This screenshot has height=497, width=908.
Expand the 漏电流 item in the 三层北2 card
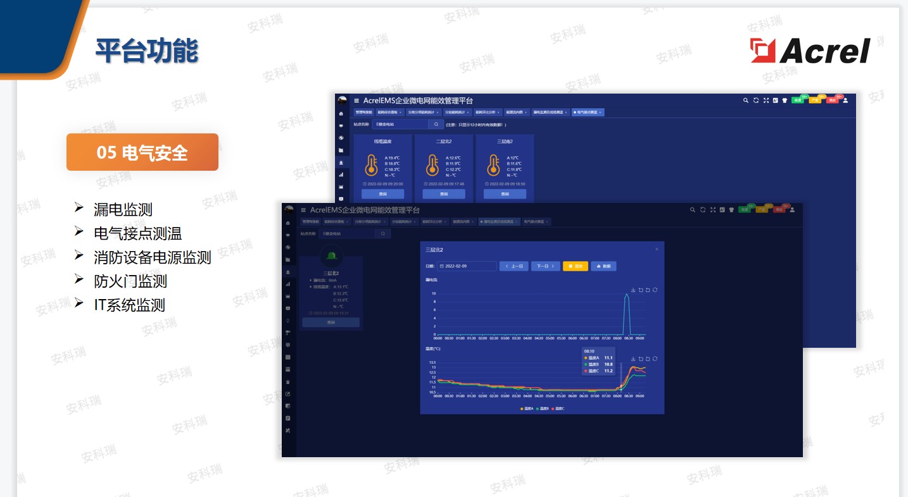pyautogui.click(x=311, y=280)
